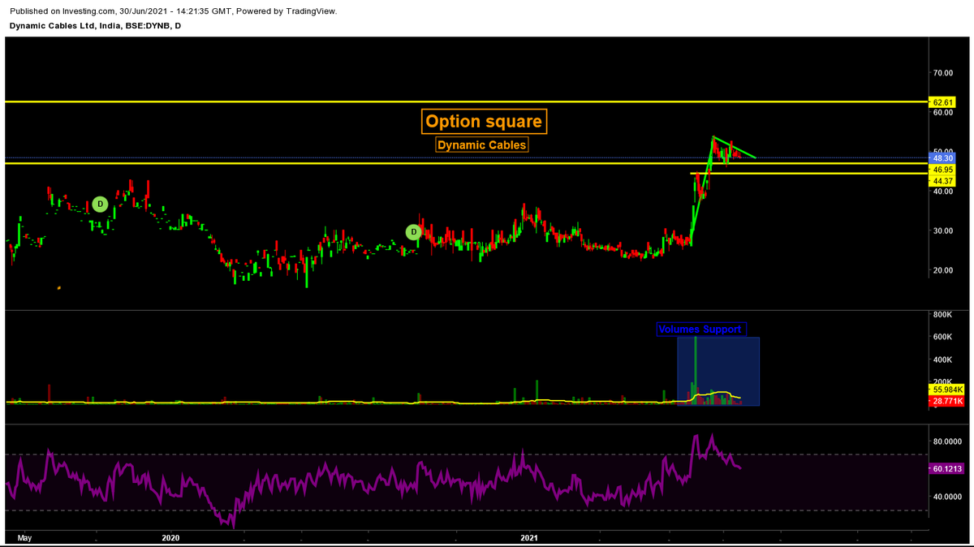Select the 2021 label on the time axis
The width and height of the screenshot is (974, 547).
point(529,537)
